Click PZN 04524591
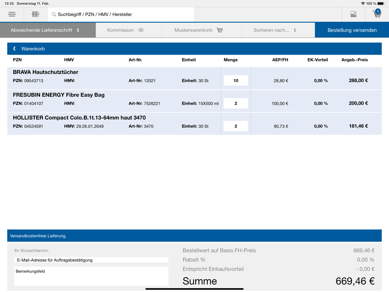The image size is (389, 292). [x=28, y=127]
